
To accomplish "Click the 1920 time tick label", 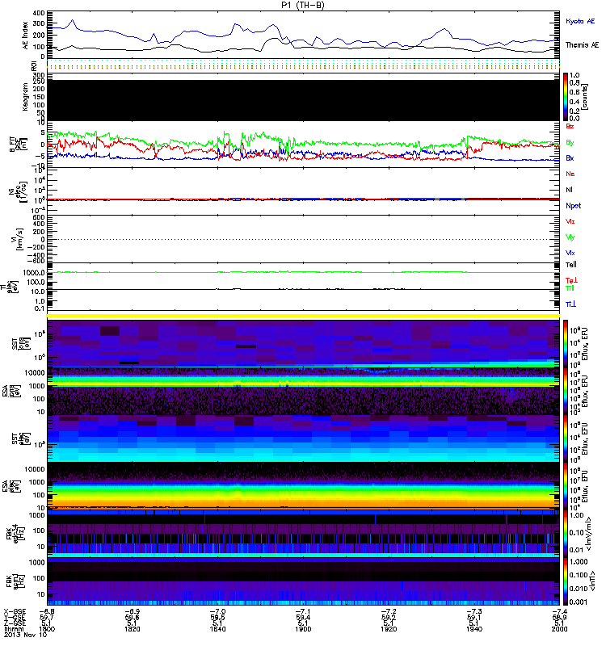I will (389, 629).
